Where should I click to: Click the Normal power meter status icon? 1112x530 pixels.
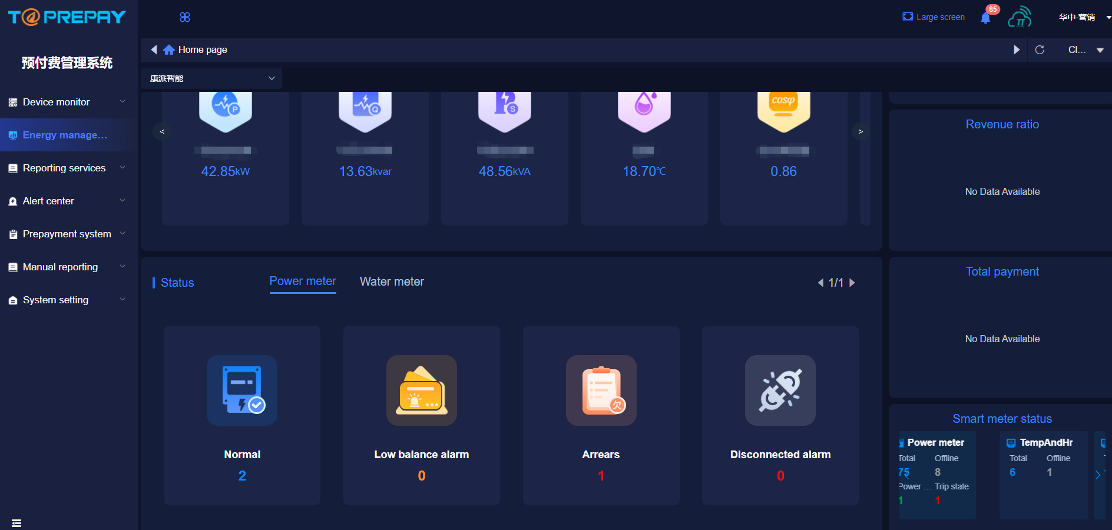click(x=242, y=390)
